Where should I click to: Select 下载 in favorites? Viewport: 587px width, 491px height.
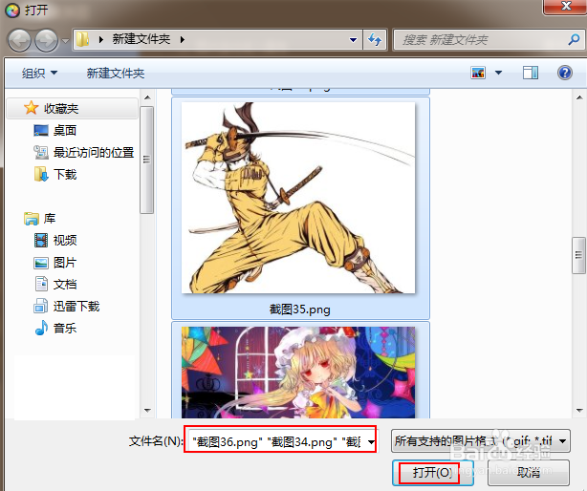tap(65, 174)
